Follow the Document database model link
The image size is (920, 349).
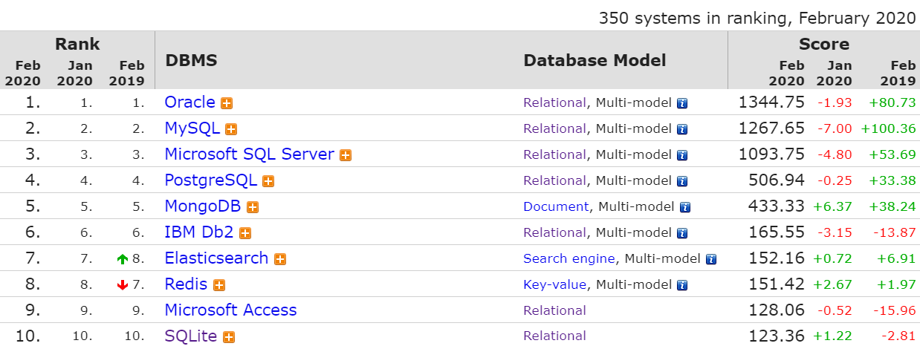pyautogui.click(x=556, y=206)
